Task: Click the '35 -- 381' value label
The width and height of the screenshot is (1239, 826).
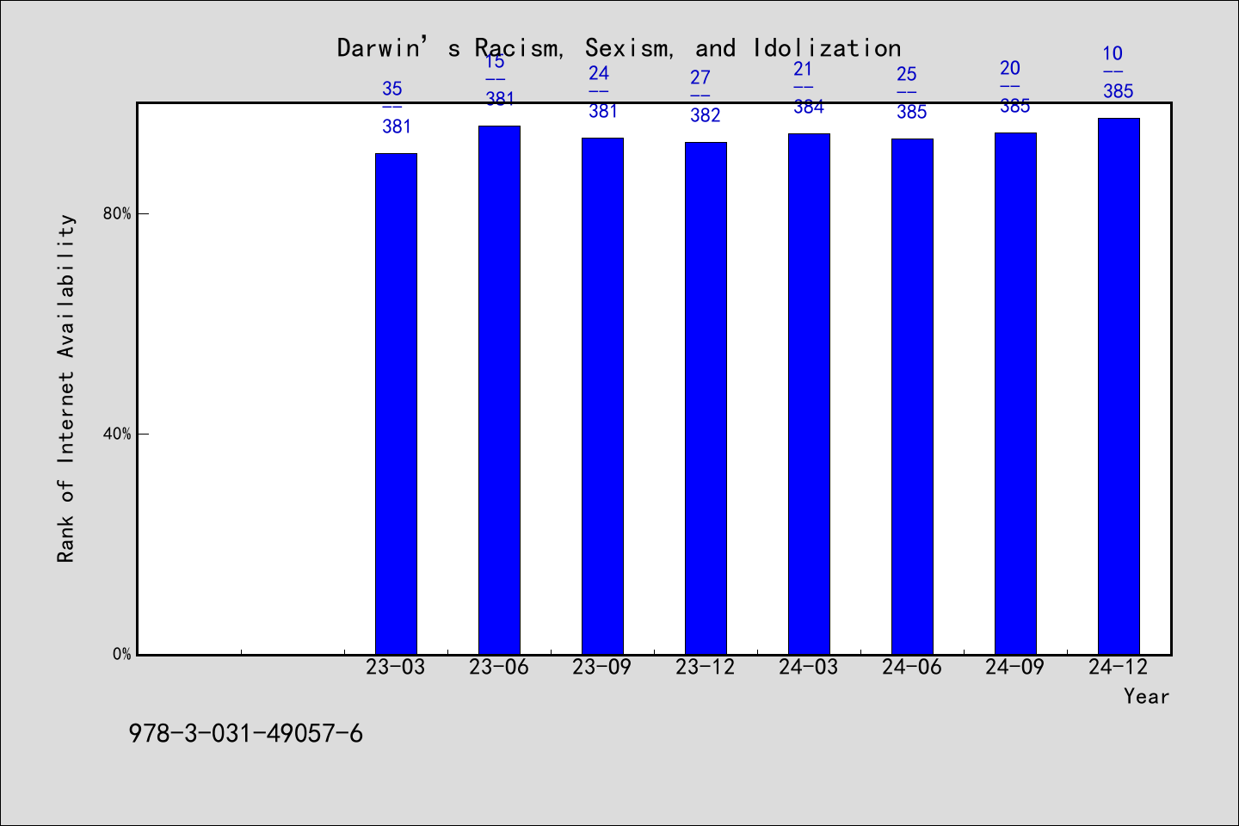Action: 396,108
